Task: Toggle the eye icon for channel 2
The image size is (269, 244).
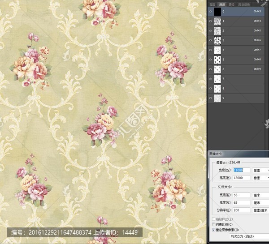Action: (211, 31)
